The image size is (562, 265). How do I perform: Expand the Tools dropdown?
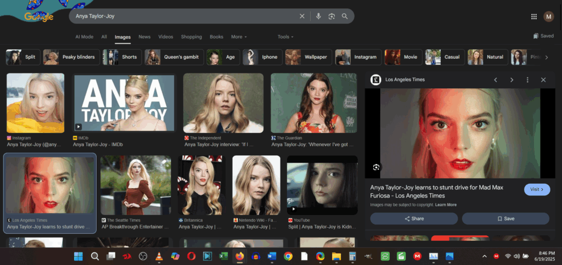click(285, 37)
